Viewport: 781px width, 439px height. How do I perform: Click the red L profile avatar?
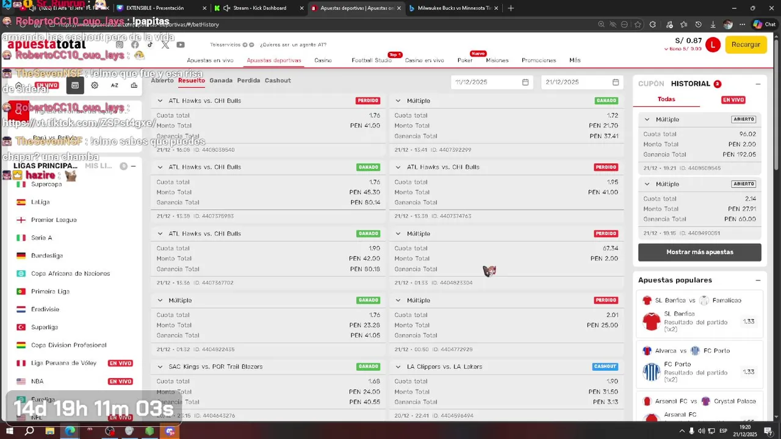[x=713, y=45]
